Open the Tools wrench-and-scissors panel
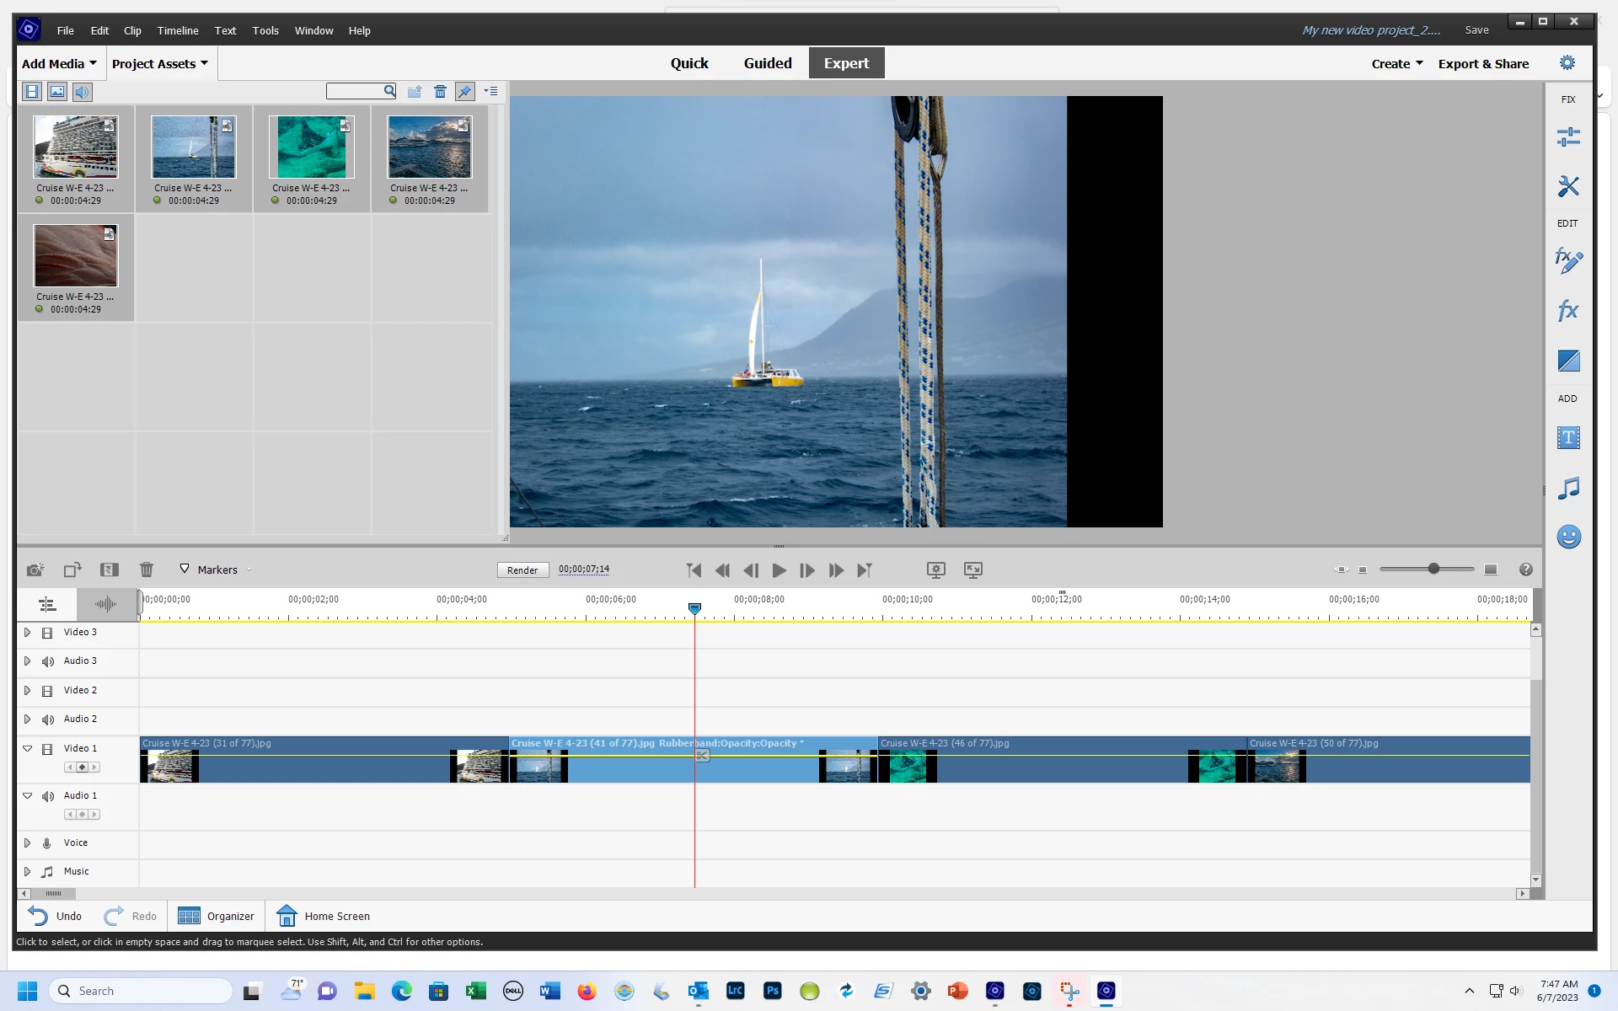1618x1011 pixels. [1567, 186]
